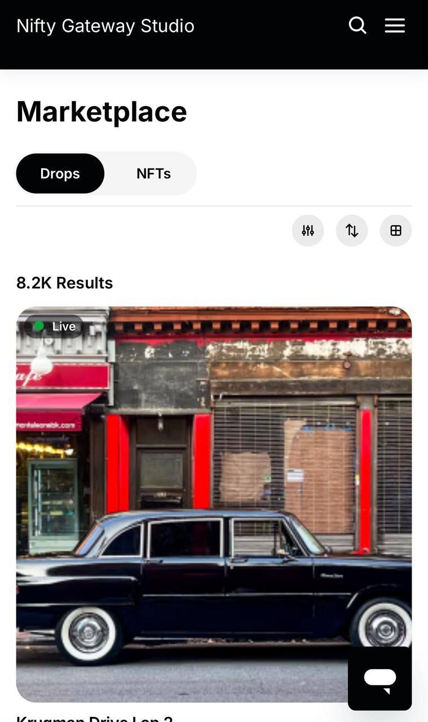Click the grey Drops/NFTs segmented control background

tap(106, 173)
